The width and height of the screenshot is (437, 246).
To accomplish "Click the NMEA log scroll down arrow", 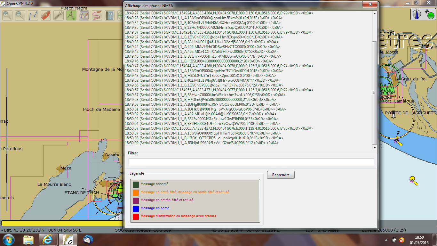I will (x=375, y=148).
